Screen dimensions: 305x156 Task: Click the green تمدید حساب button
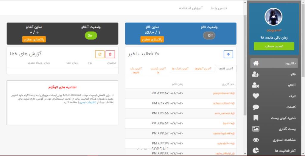(274, 46)
